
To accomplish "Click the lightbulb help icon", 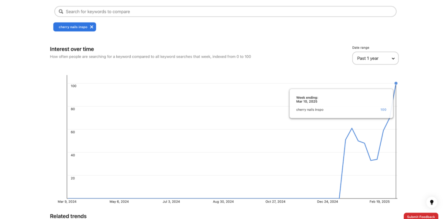I will (432, 202).
